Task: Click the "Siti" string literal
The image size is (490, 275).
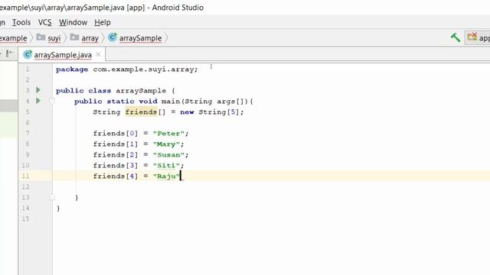Action: click(166, 165)
